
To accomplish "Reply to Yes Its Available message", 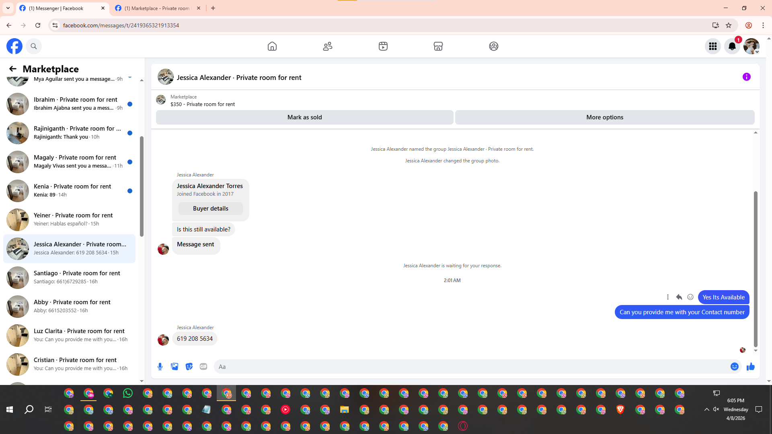I will click(x=679, y=297).
